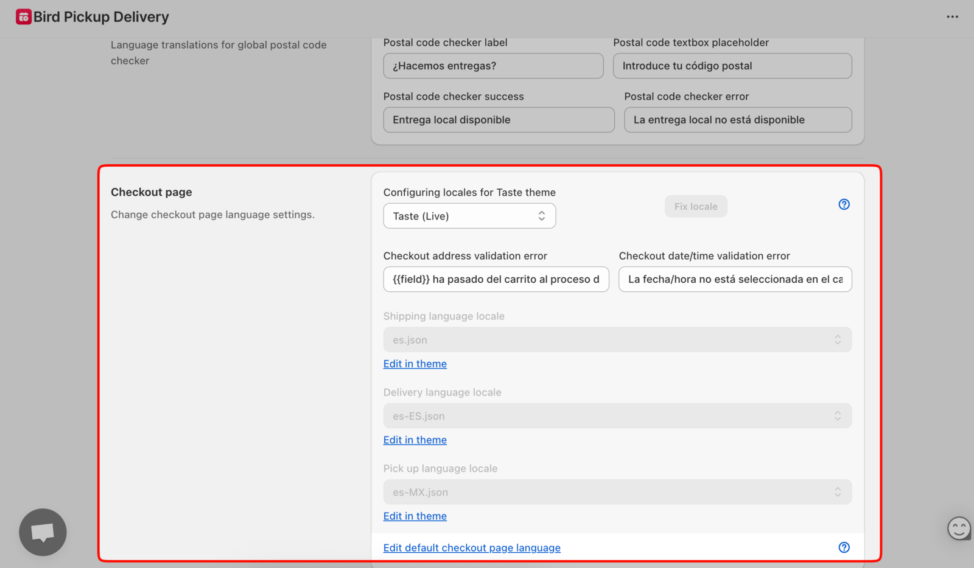The image size is (974, 568).
Task: Click Edit in theme under Shipping locale
Action: pos(415,364)
